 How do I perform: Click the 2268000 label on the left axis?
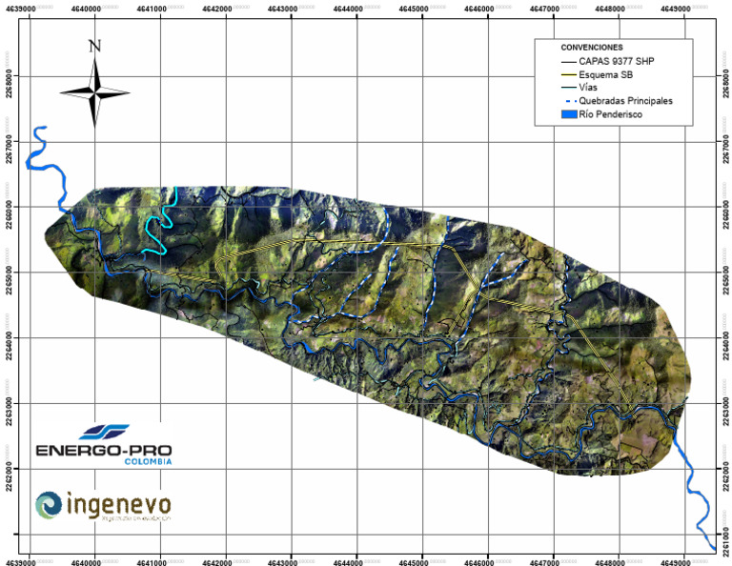tap(10, 84)
